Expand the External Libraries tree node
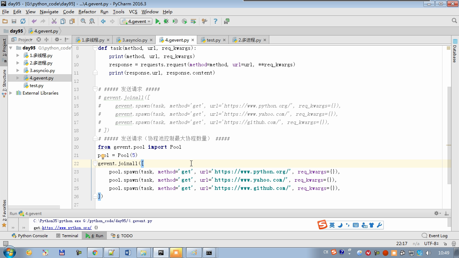 click(x=11, y=93)
